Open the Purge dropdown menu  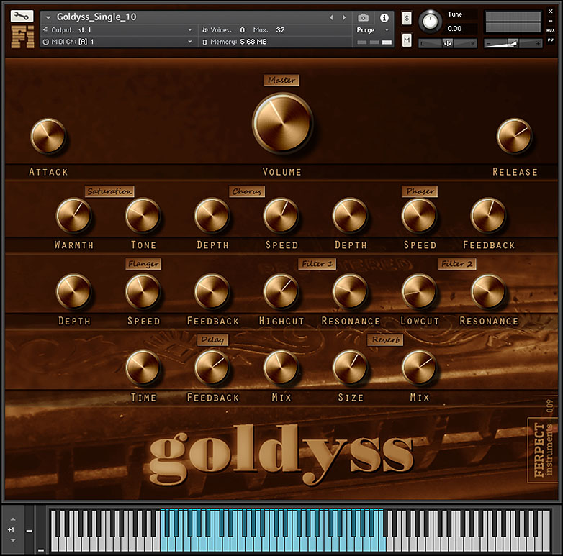tap(373, 30)
